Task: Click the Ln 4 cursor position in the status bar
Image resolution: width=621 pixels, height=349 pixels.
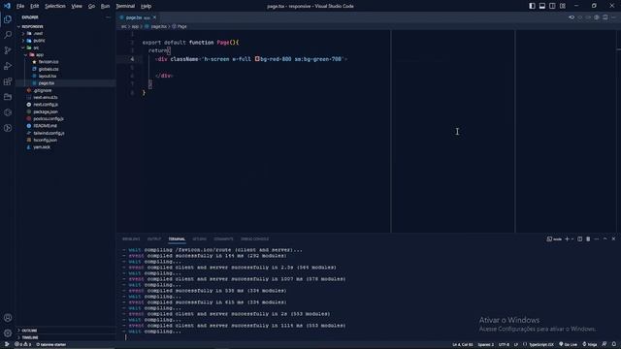Action: (463, 344)
